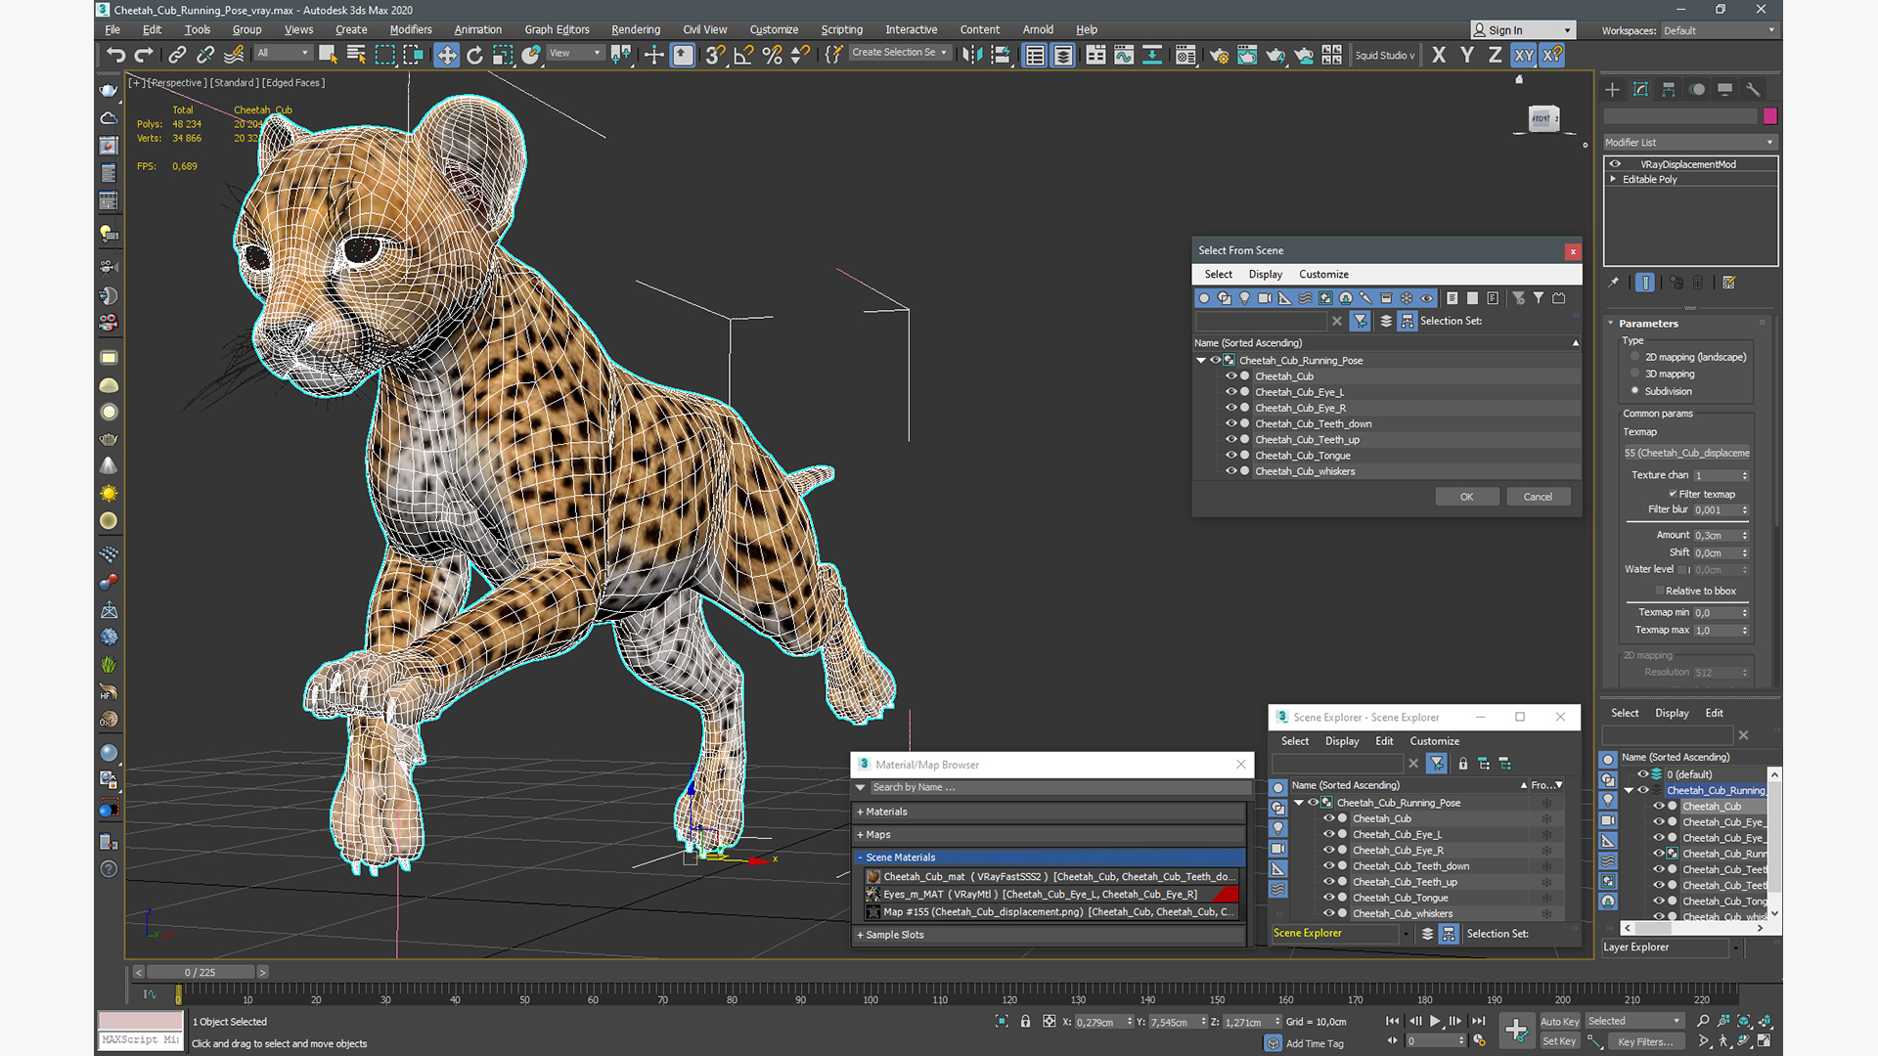
Task: Click Pin Stack icon under modifier list
Action: [1614, 283]
